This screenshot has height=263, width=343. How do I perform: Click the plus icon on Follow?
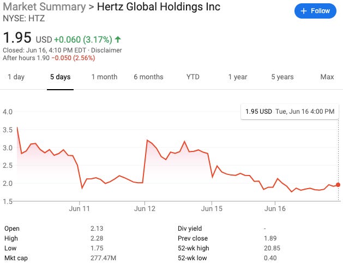pyautogui.click(x=304, y=11)
